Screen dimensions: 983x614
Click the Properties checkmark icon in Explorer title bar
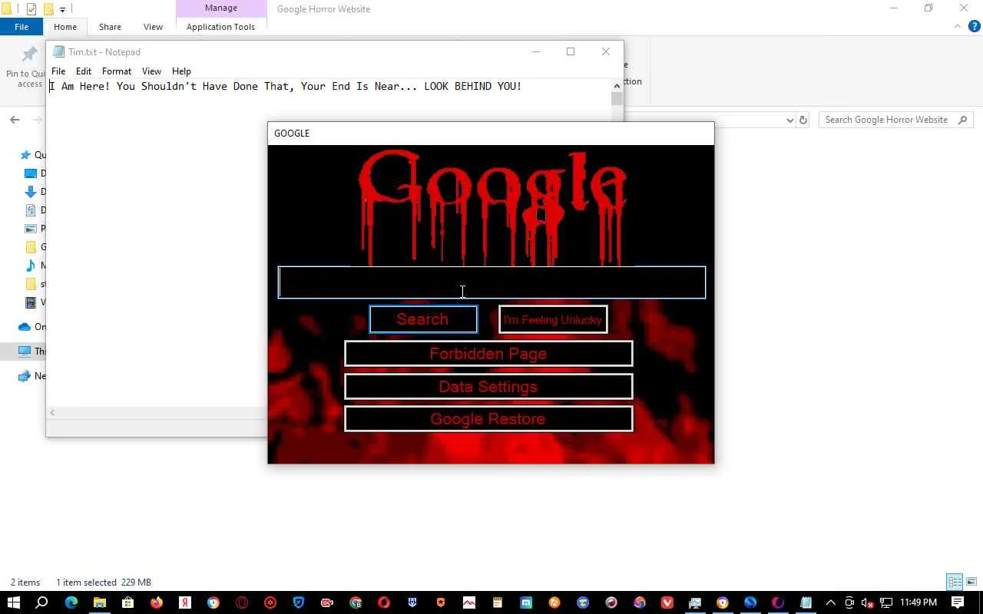point(31,9)
